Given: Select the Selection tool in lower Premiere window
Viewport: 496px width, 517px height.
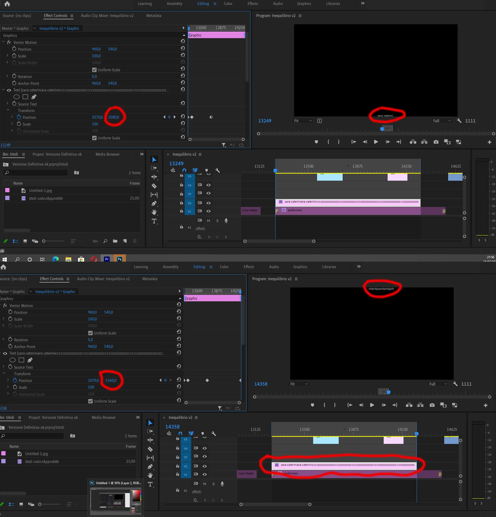Looking at the screenshot, I should pyautogui.click(x=150, y=423).
